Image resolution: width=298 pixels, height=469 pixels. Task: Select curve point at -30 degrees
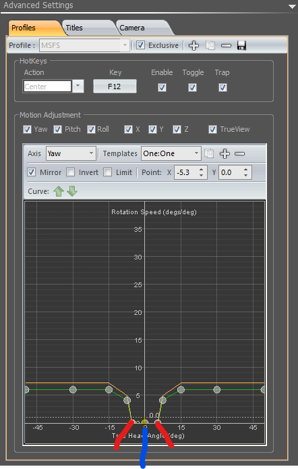73,389
